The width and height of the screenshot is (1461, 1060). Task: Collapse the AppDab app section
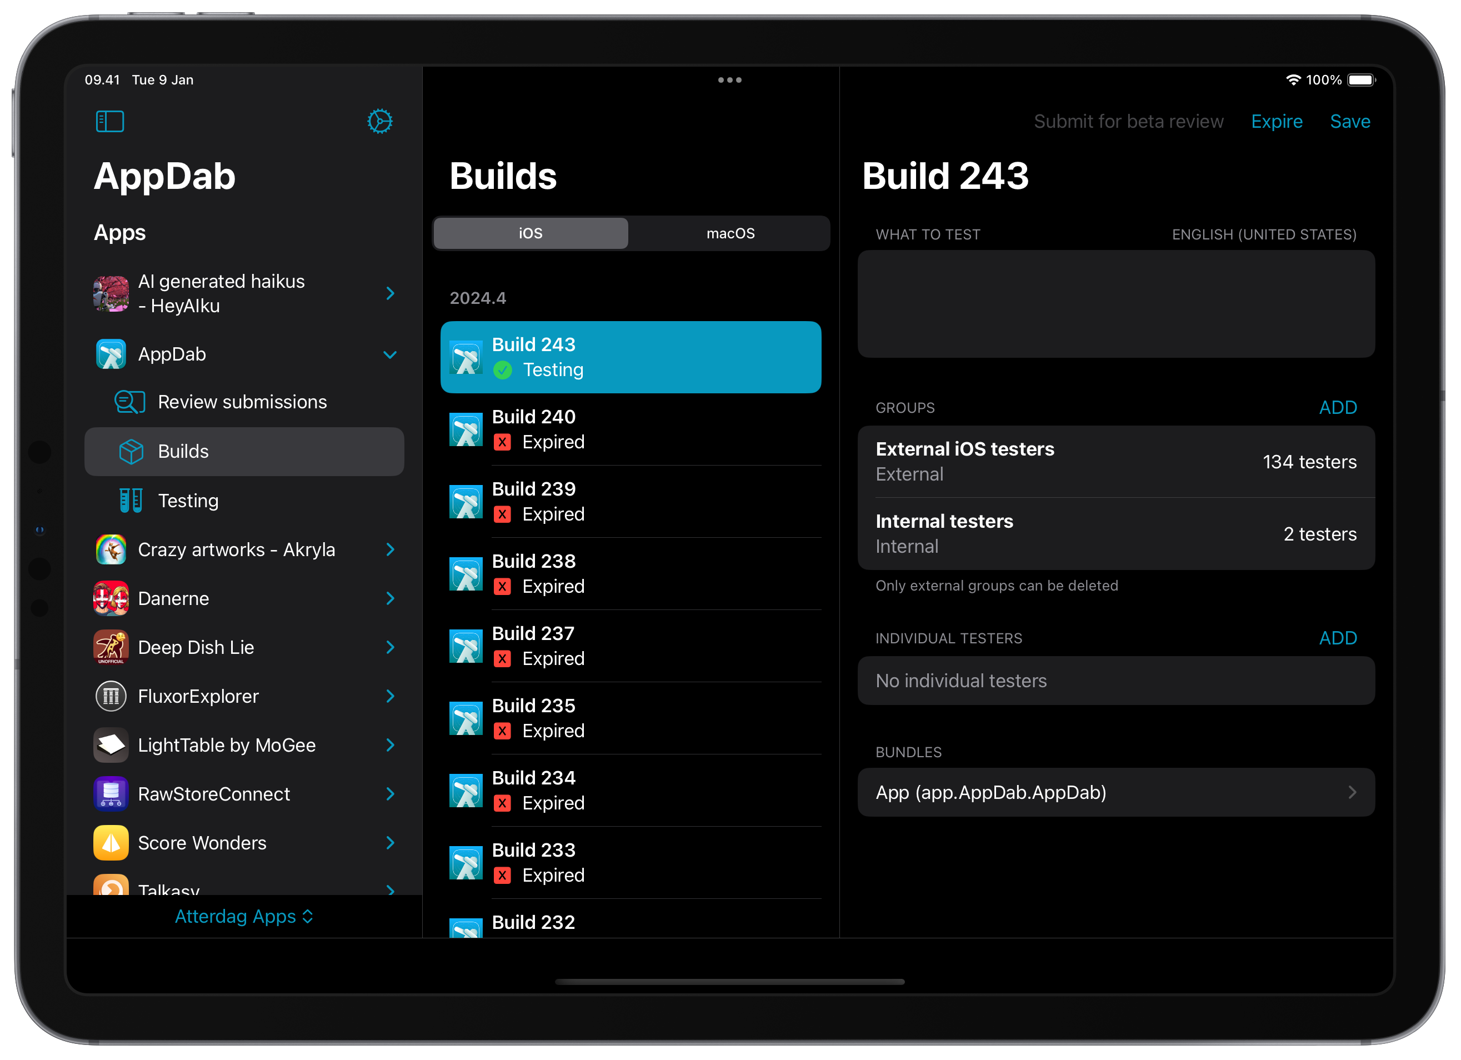(x=390, y=354)
